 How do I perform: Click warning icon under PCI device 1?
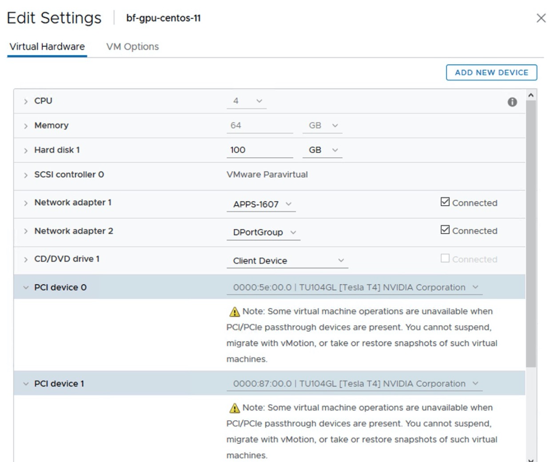[x=235, y=408]
